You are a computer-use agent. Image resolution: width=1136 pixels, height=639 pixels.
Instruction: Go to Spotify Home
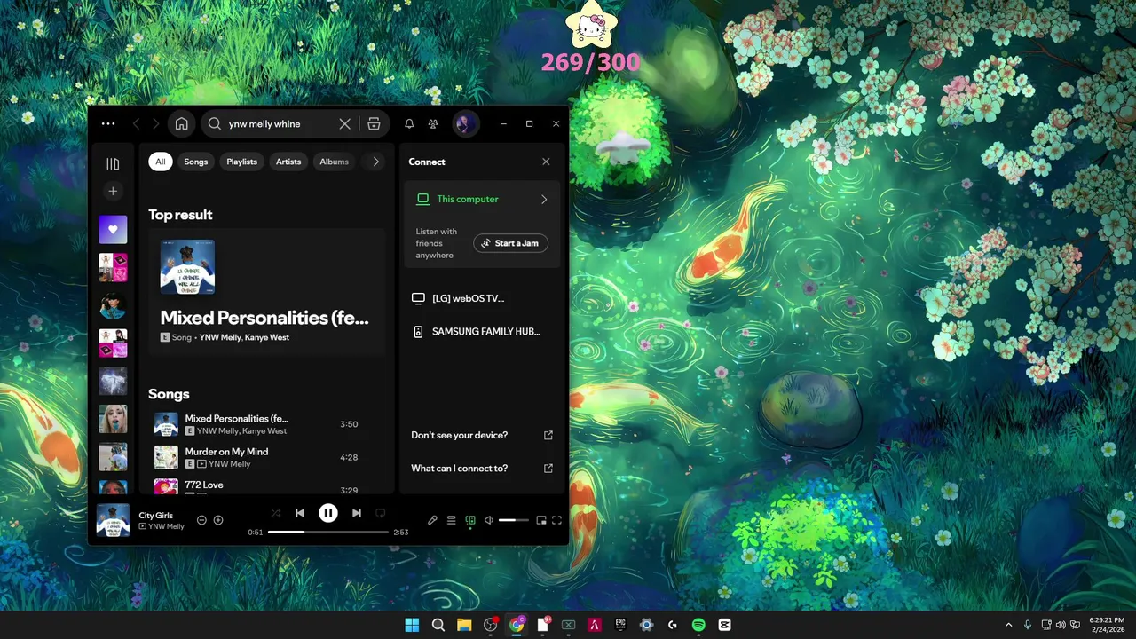tap(181, 124)
